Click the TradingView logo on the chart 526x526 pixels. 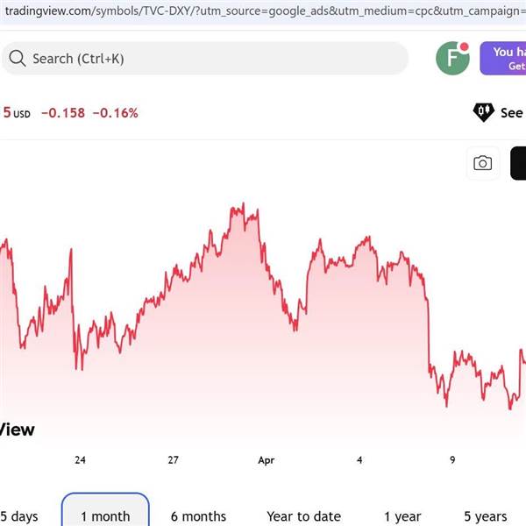pos(16,429)
